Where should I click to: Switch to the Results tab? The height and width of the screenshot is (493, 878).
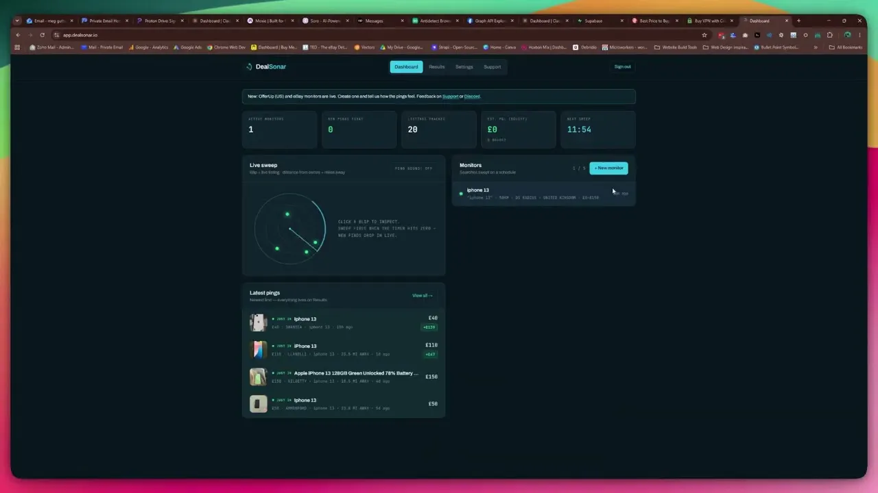click(437, 66)
